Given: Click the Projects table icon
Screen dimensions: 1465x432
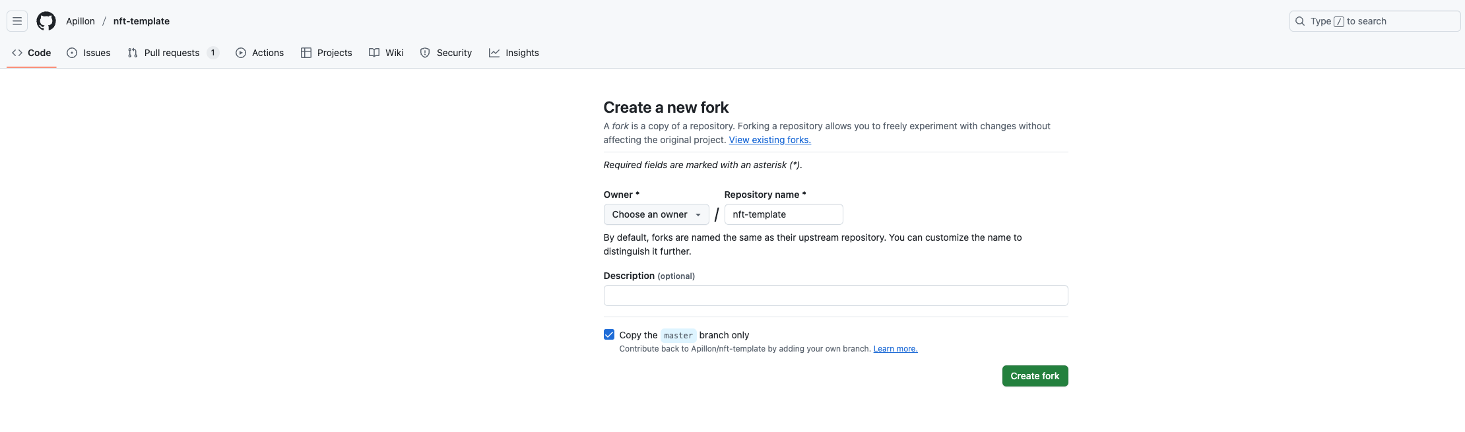Looking at the screenshot, I should pyautogui.click(x=306, y=53).
